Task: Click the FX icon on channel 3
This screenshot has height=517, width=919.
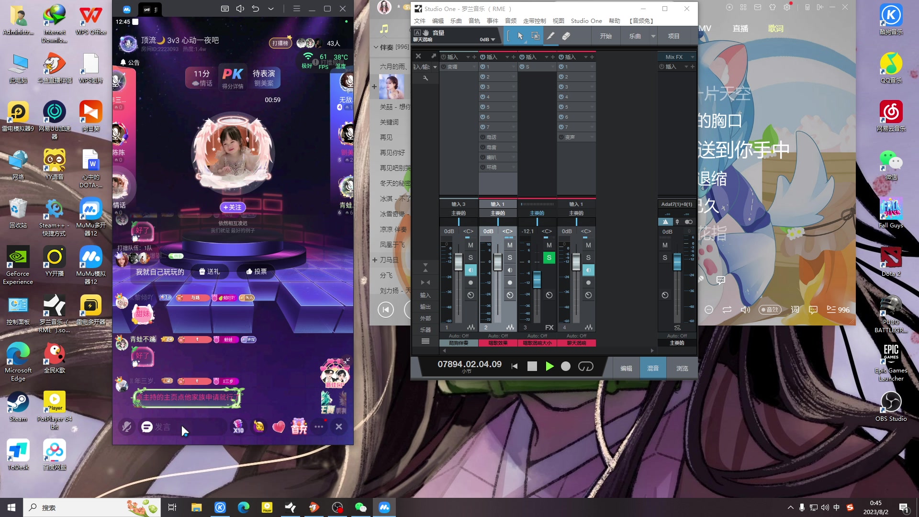Action: [549, 327]
